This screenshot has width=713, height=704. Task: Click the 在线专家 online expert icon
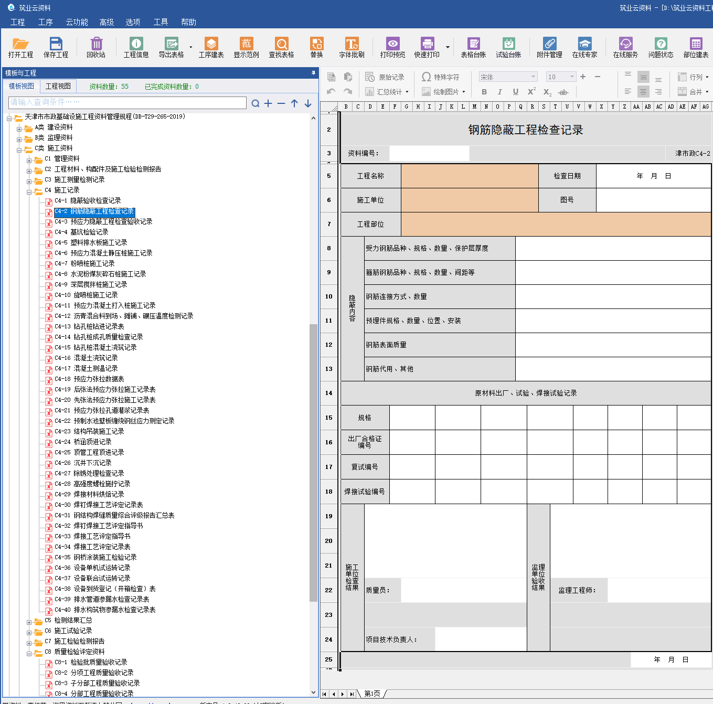point(584,47)
